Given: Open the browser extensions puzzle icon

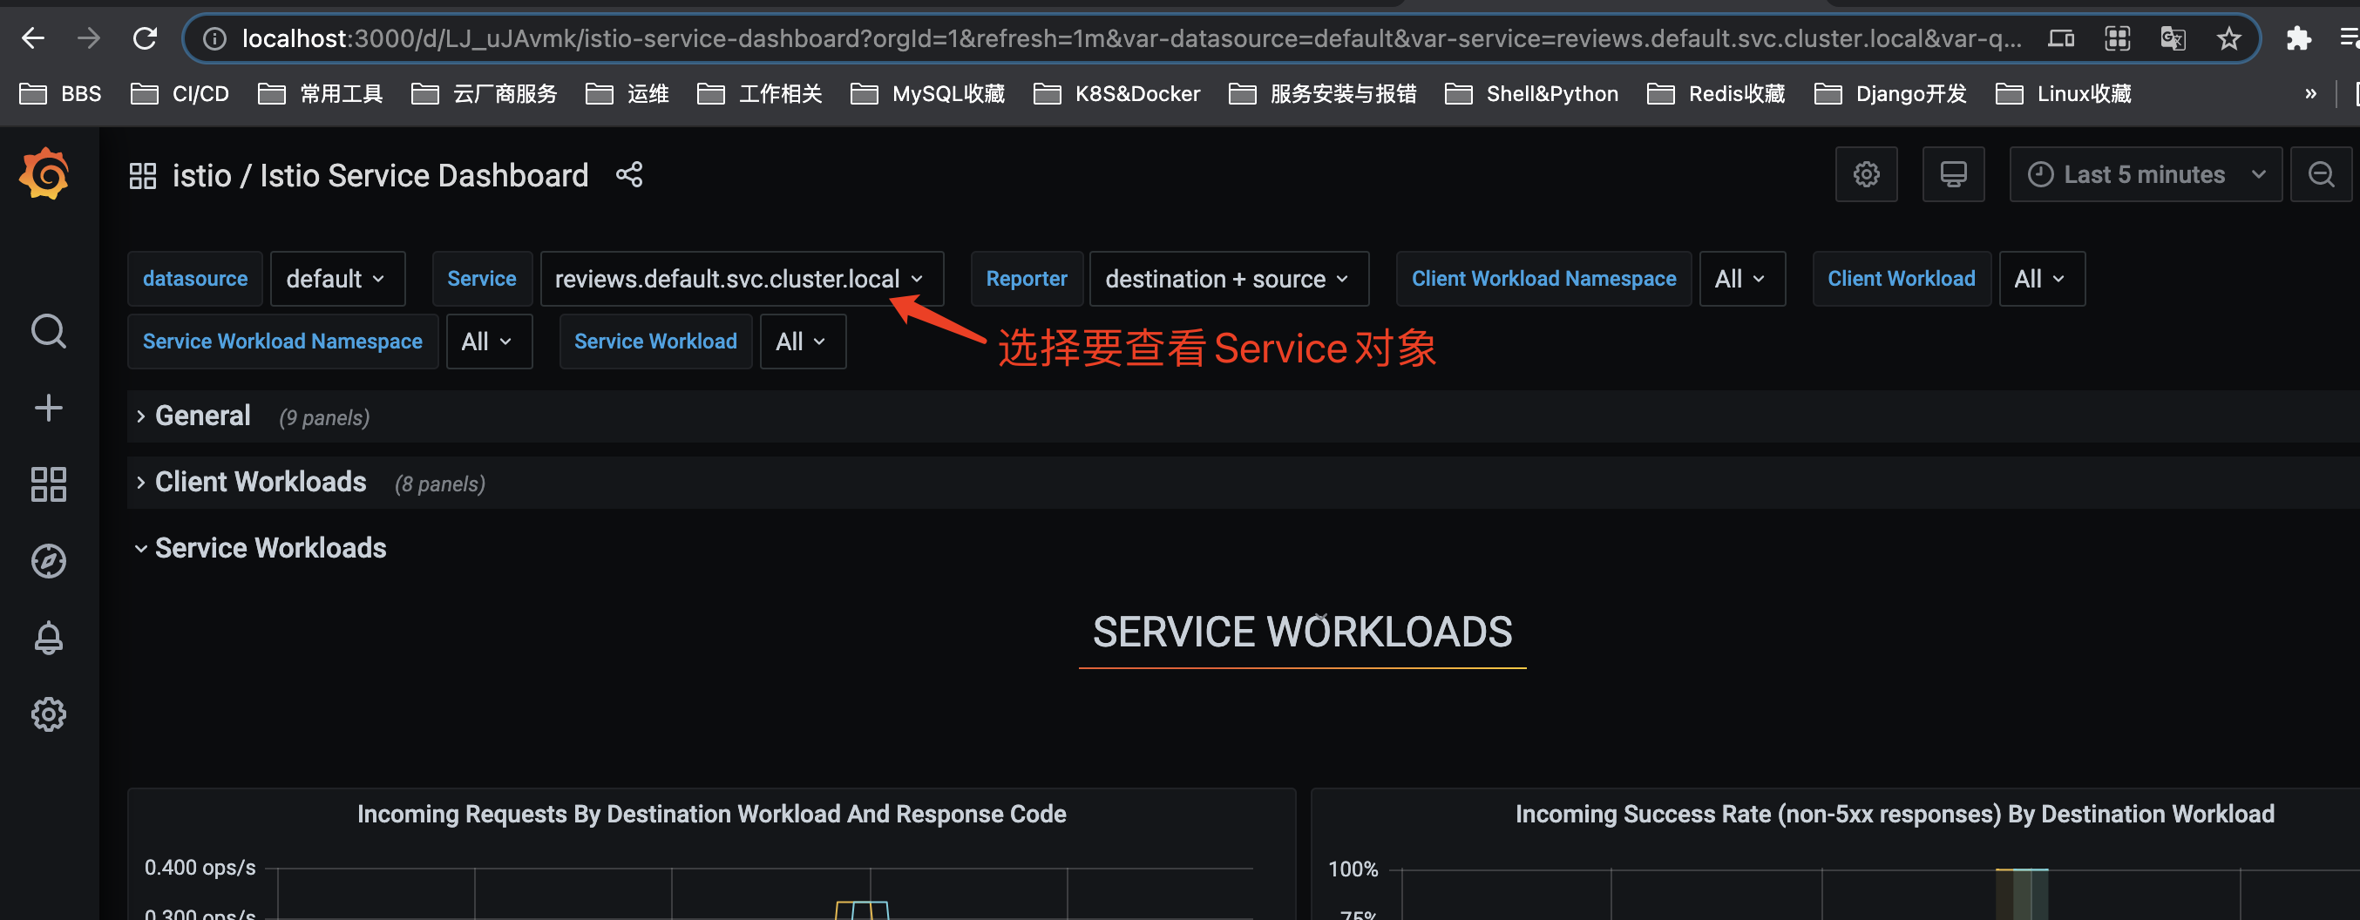Looking at the screenshot, I should [x=2299, y=37].
